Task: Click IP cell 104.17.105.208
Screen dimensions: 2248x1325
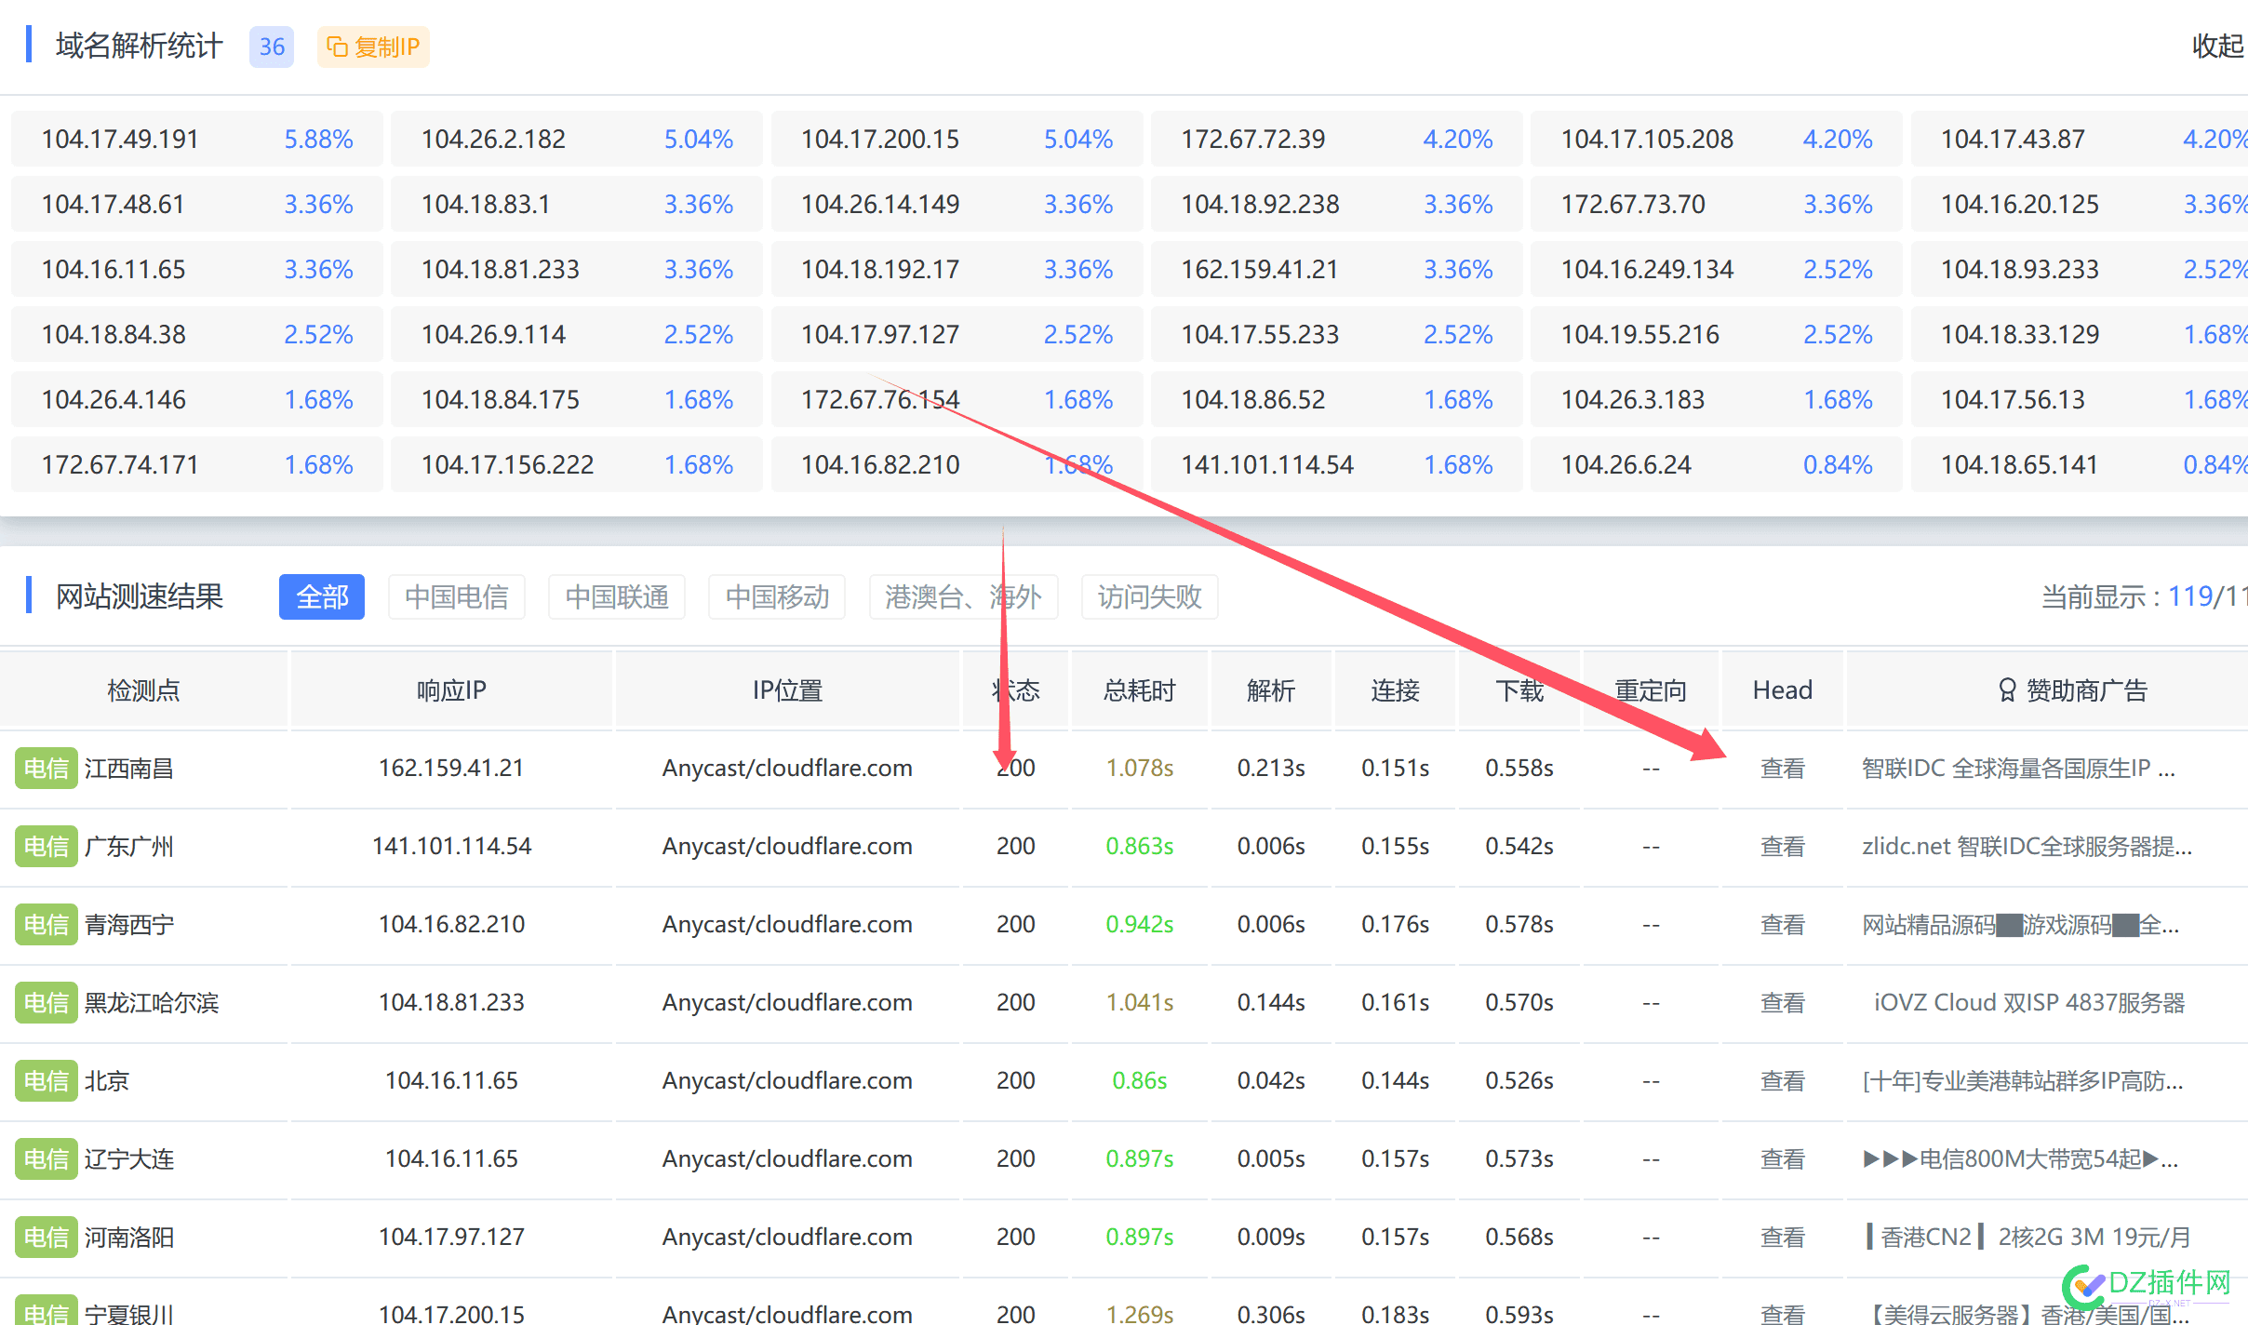Action: pos(1717,139)
